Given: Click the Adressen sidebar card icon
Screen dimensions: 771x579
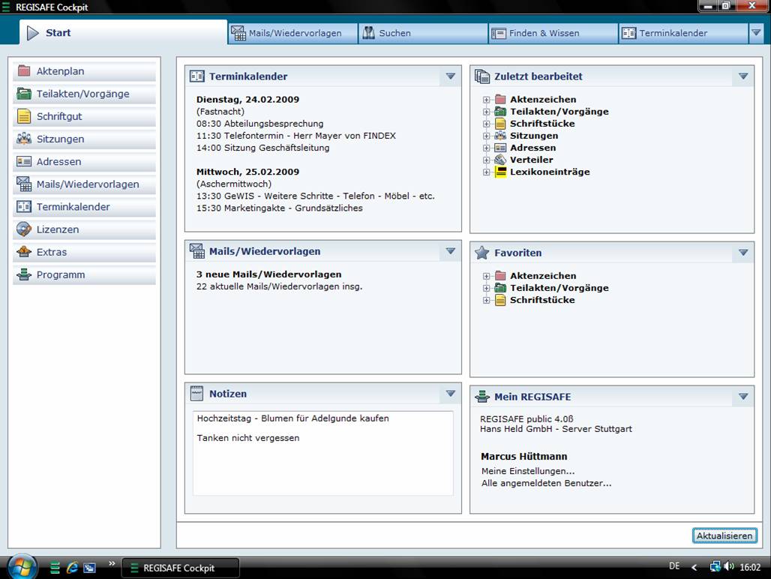Looking at the screenshot, I should pos(23,161).
